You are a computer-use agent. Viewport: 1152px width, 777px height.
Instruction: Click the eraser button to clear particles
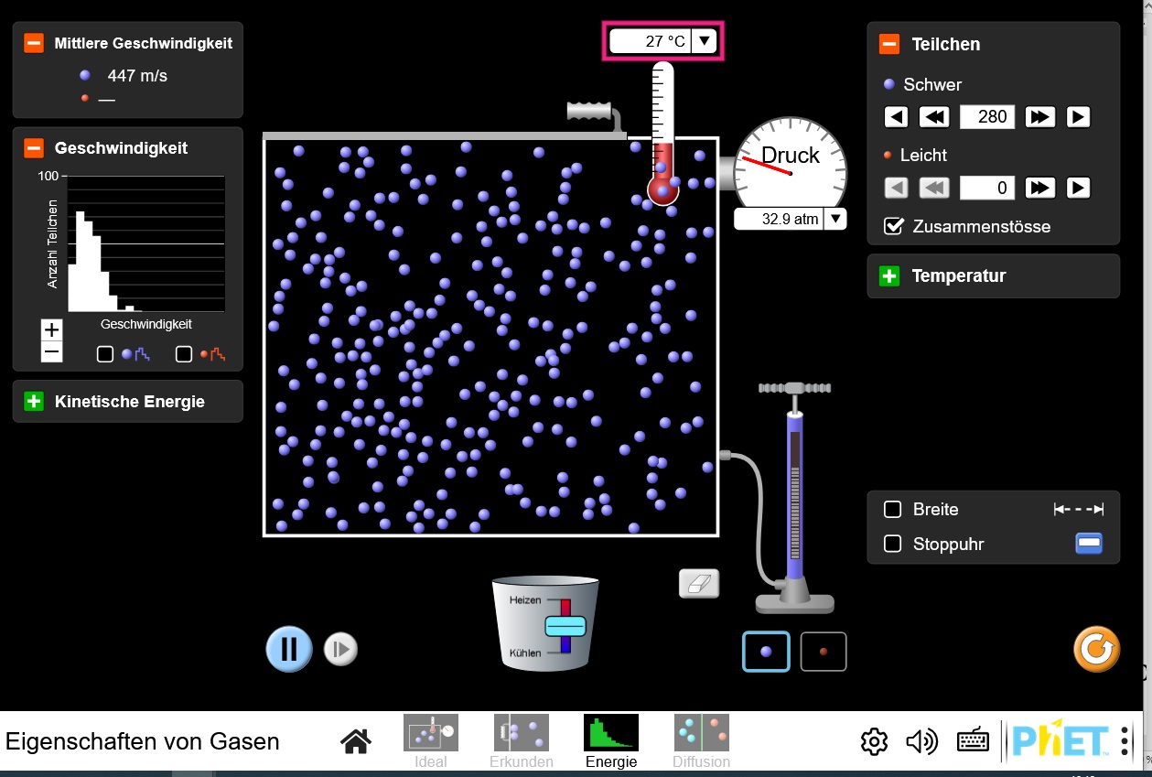[699, 583]
